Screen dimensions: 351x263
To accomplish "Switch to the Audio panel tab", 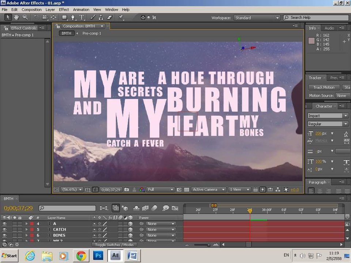I will coord(329,28).
